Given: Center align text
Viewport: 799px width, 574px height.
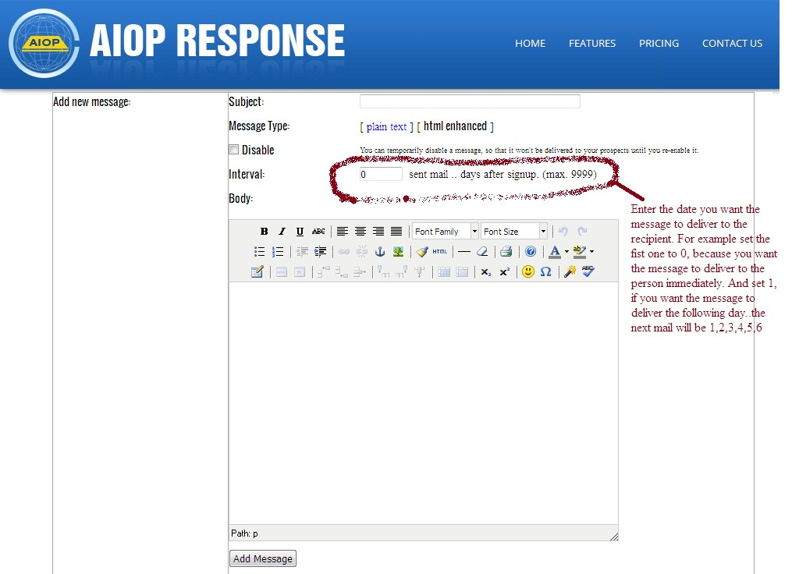Looking at the screenshot, I should 360,231.
